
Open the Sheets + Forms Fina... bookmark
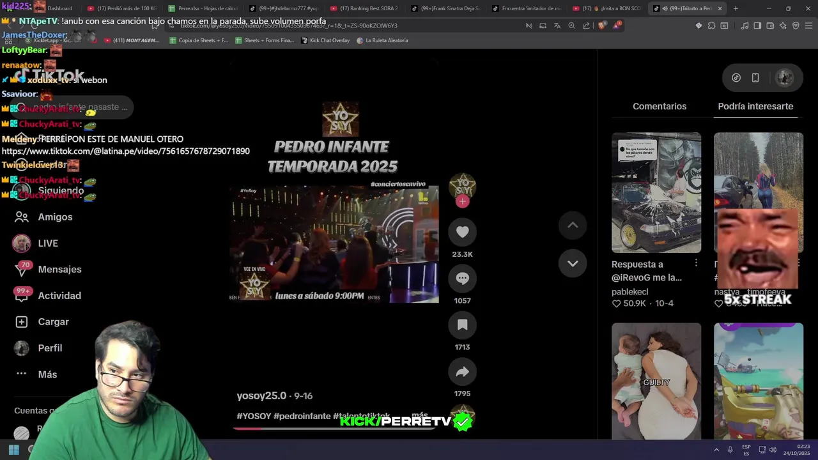(265, 40)
